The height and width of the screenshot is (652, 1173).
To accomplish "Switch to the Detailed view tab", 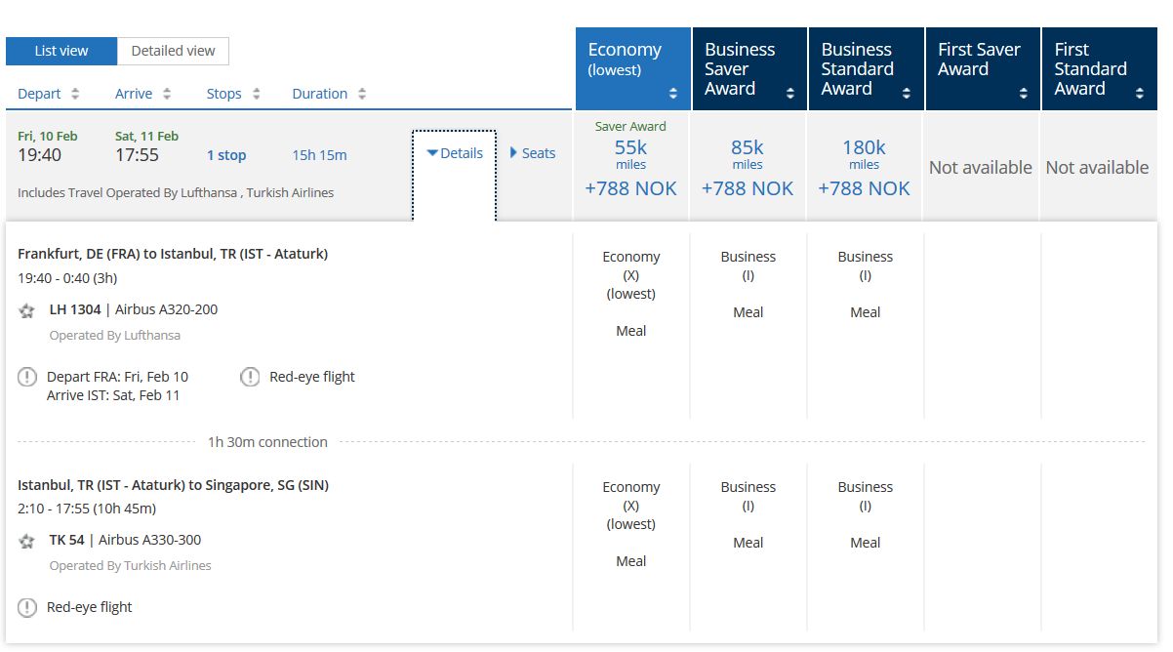I will [174, 51].
